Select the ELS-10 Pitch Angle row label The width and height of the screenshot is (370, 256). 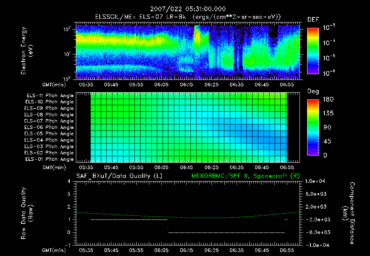(50, 102)
